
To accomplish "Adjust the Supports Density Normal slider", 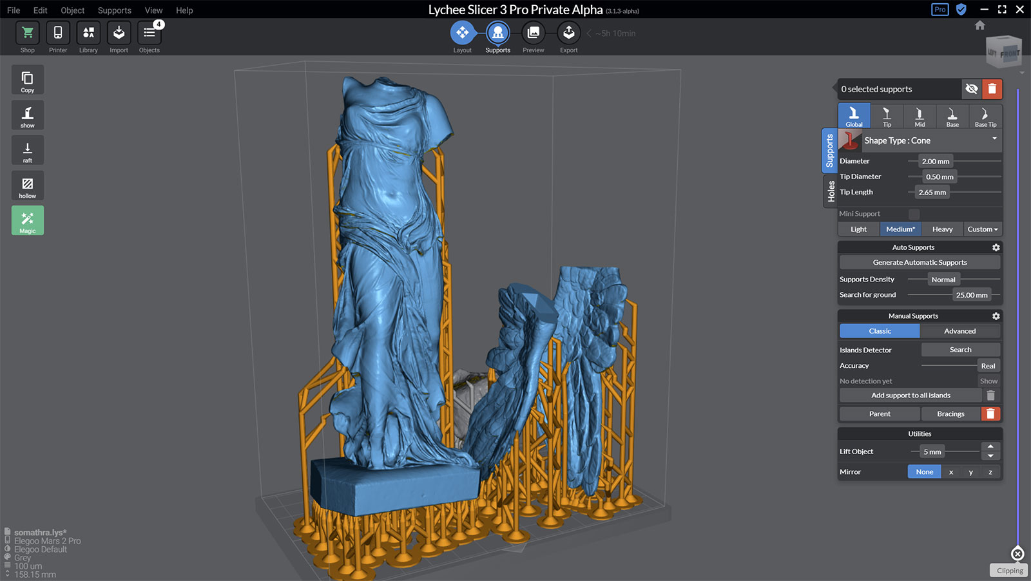I will (x=943, y=280).
